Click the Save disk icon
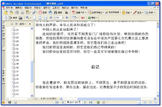Screen dimensions: 162x107 17,12
